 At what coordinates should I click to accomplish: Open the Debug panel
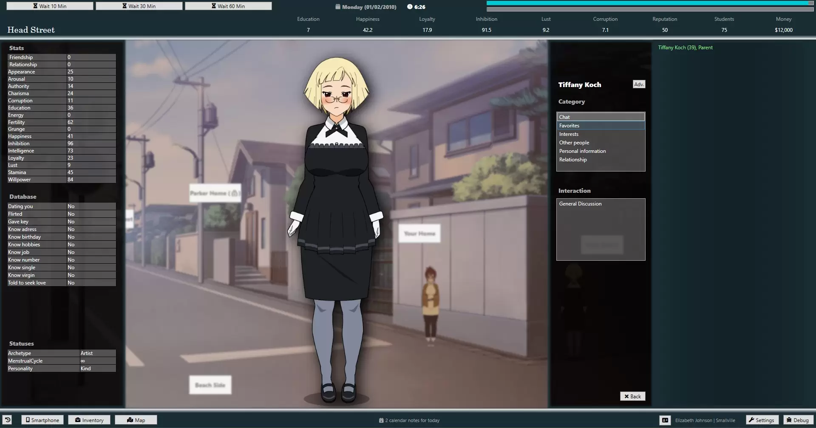point(797,420)
